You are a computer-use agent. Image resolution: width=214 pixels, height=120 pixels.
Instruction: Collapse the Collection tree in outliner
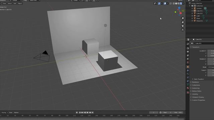190,6
